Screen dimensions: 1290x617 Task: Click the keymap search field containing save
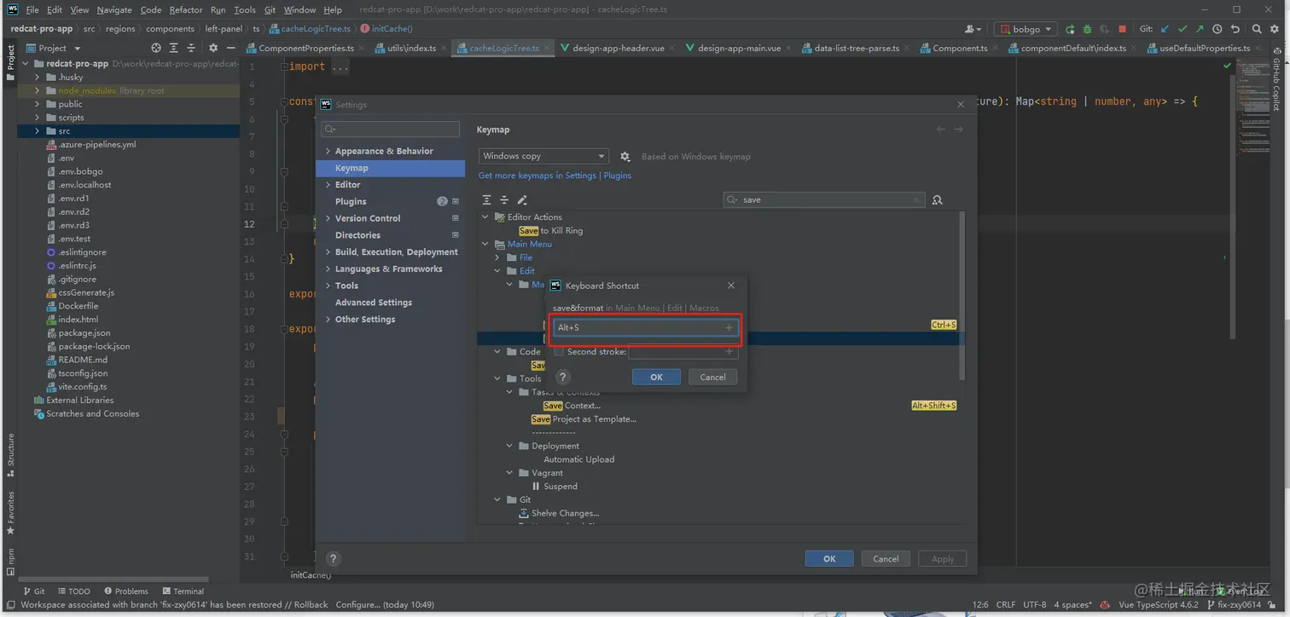(x=823, y=200)
